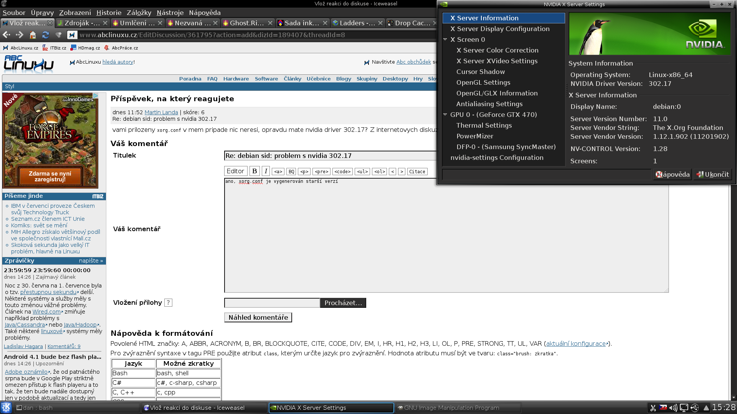
Task: Select Antialiasing Settings
Action: pos(489,104)
